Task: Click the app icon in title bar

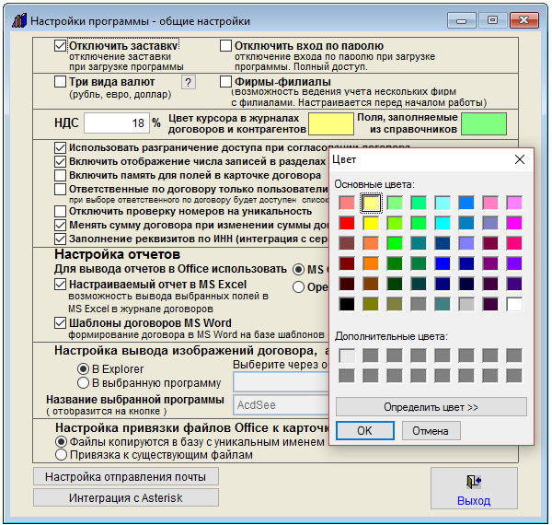Action: tap(17, 18)
